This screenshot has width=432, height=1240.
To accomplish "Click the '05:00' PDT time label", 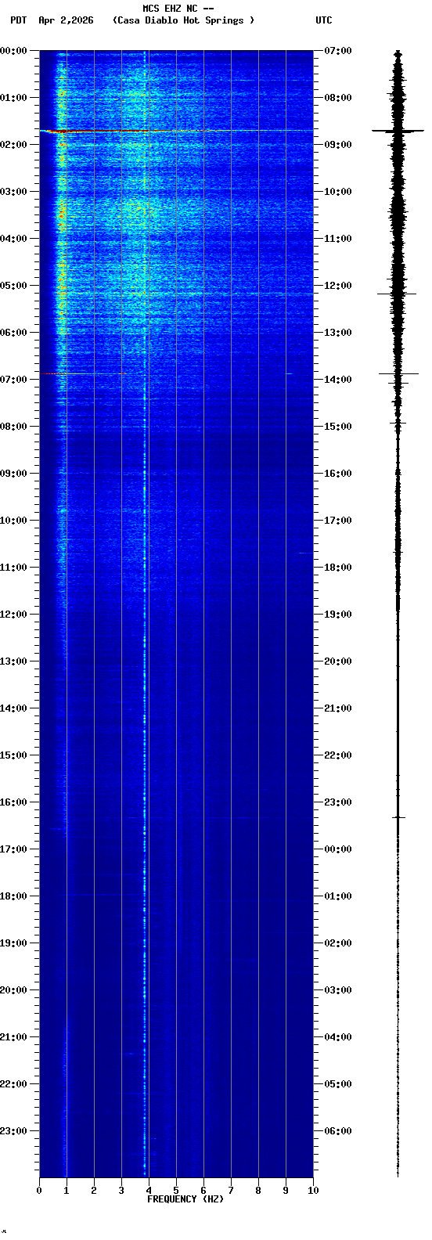I will [x=13, y=286].
